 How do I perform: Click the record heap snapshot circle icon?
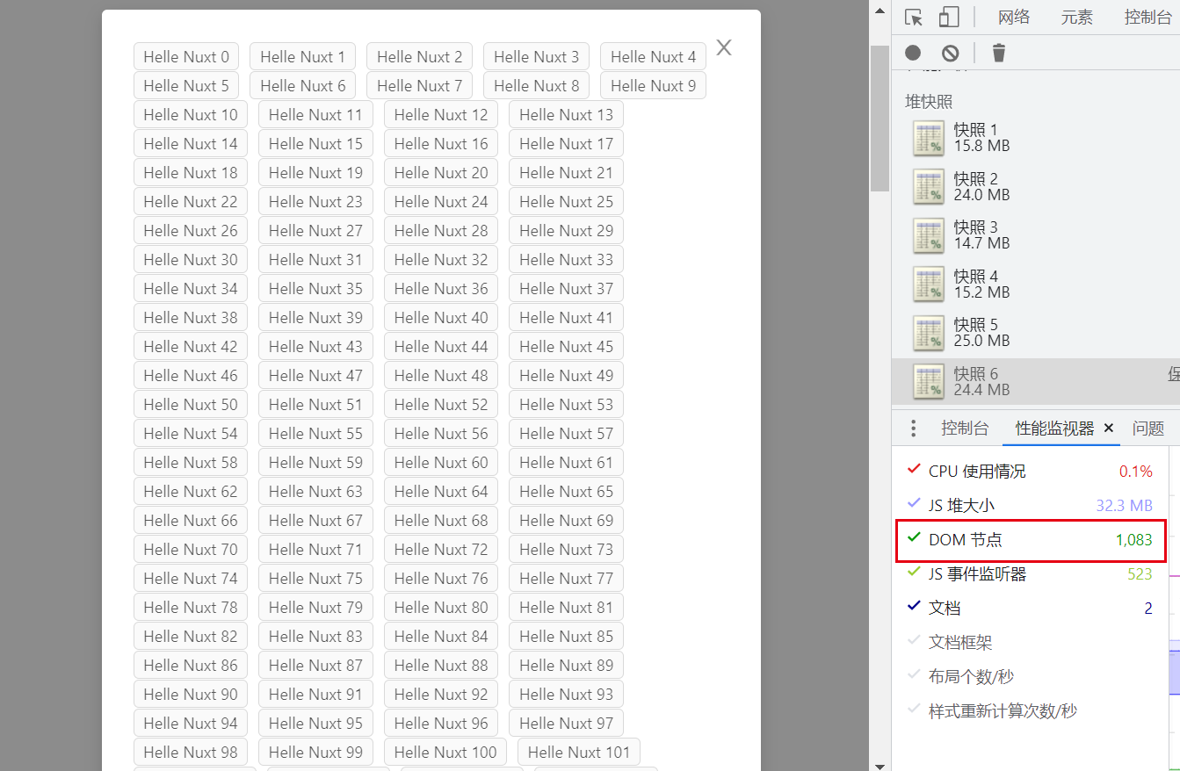(913, 53)
